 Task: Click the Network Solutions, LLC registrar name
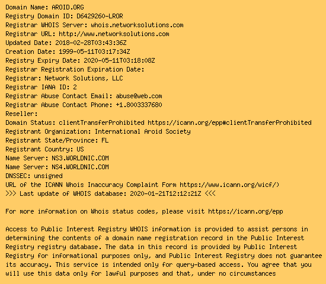pyautogui.click(x=84, y=79)
